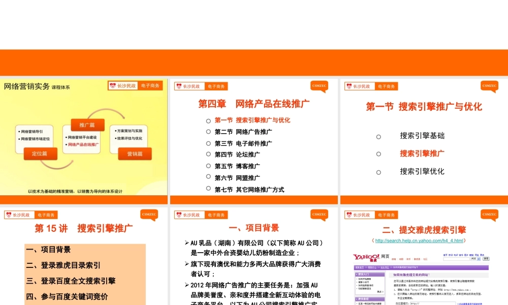
Task: Select the circle bullet beside 第二节 网络广告推广
Action: tap(208, 132)
